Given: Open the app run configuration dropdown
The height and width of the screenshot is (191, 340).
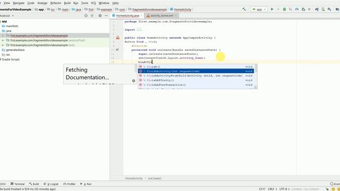Looking at the screenshot, I should [259, 10].
